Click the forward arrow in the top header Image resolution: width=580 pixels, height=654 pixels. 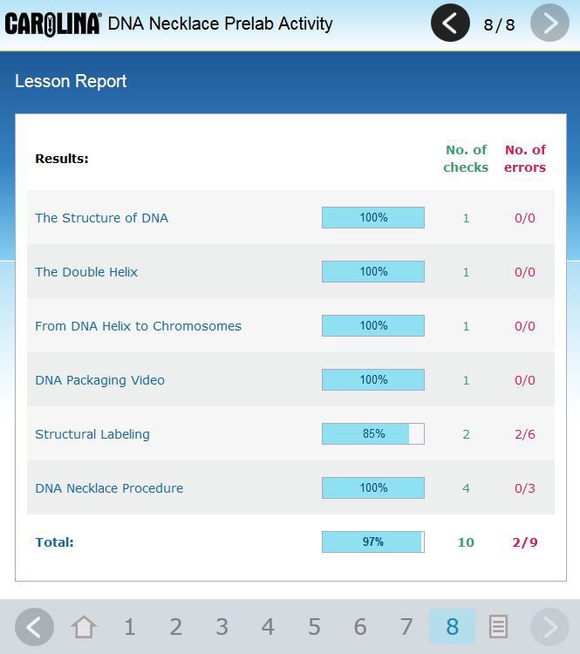pos(549,24)
